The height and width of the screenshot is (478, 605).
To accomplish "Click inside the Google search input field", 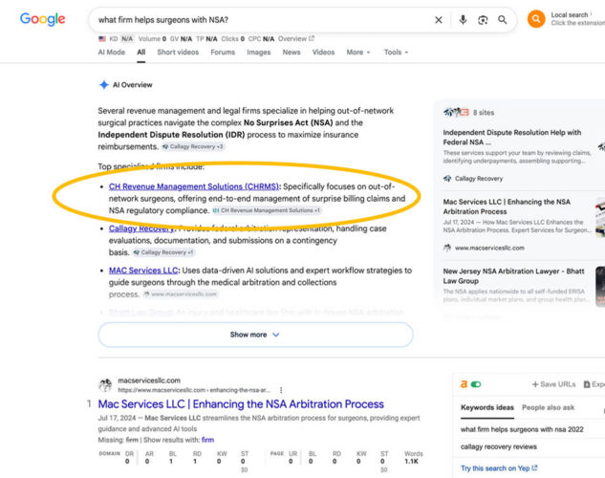I will (x=263, y=20).
